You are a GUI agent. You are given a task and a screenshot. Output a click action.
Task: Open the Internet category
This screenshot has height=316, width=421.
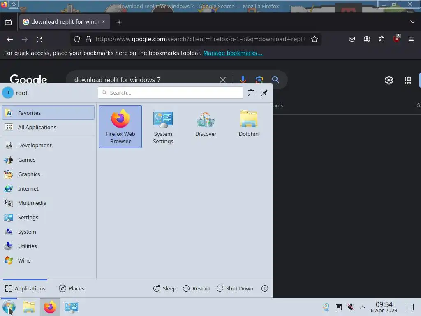click(x=49, y=188)
